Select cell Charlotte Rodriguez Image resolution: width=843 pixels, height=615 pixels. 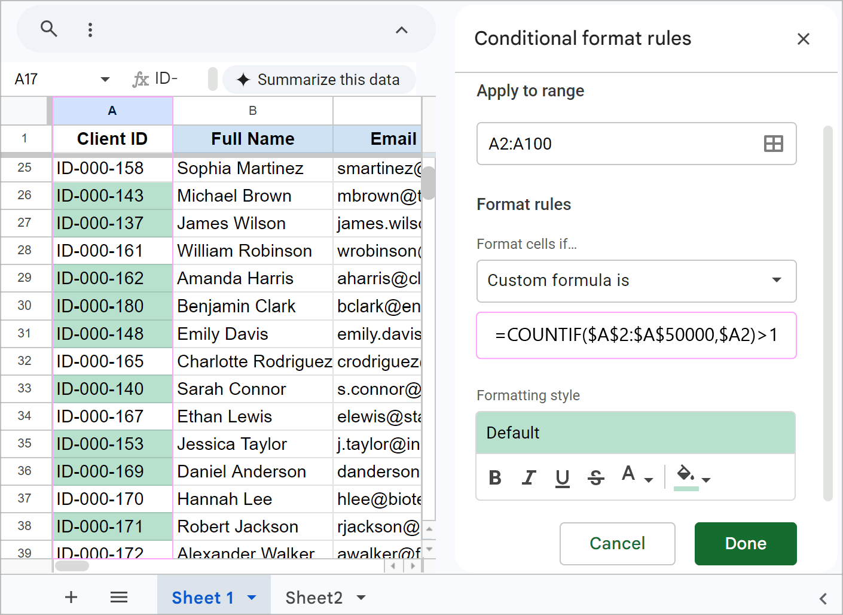pyautogui.click(x=253, y=361)
